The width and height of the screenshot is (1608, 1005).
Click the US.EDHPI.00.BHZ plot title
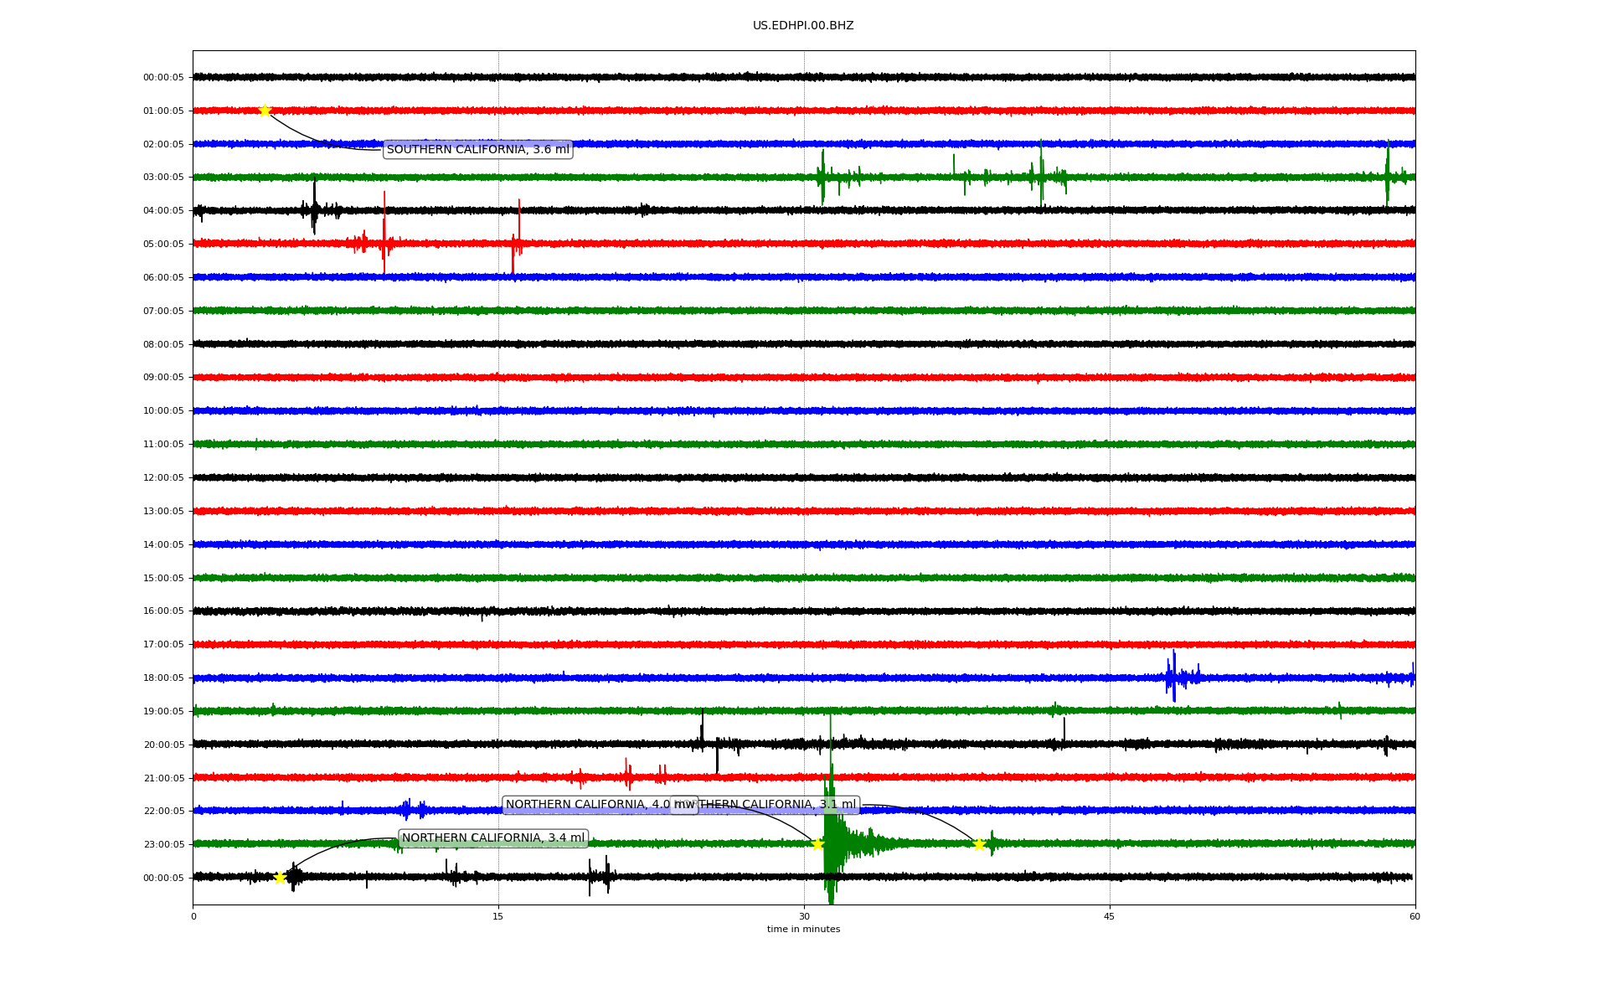[803, 26]
